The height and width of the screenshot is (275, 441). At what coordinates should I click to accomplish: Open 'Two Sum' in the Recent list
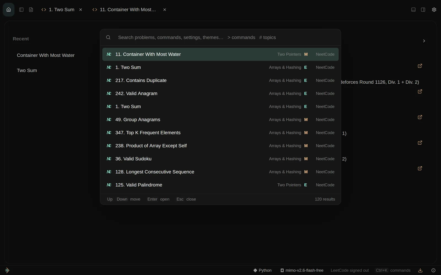tap(27, 70)
